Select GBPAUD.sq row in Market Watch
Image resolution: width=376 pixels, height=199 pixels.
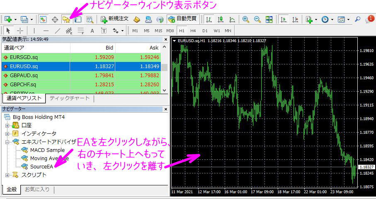tap(81, 76)
